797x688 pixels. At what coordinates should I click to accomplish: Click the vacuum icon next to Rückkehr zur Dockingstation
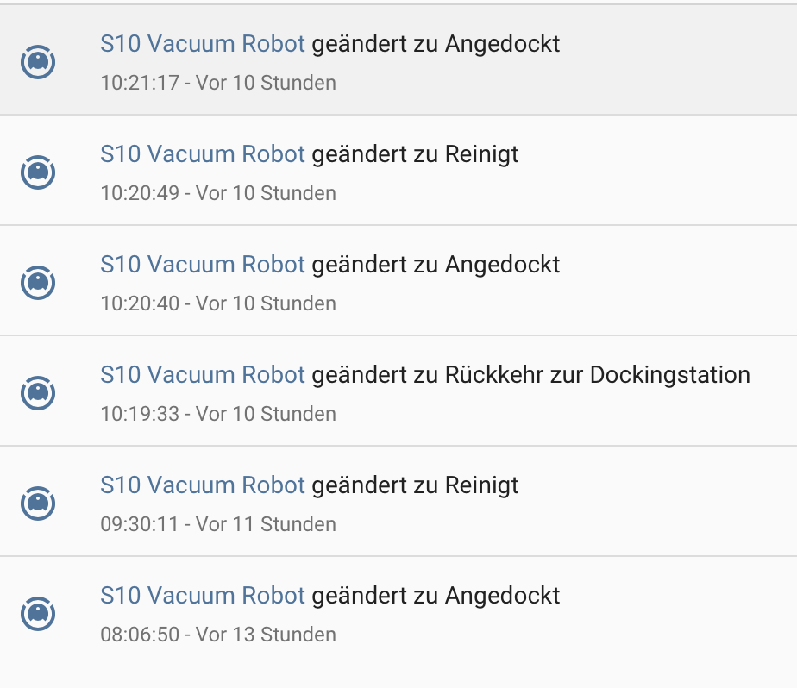click(x=37, y=392)
